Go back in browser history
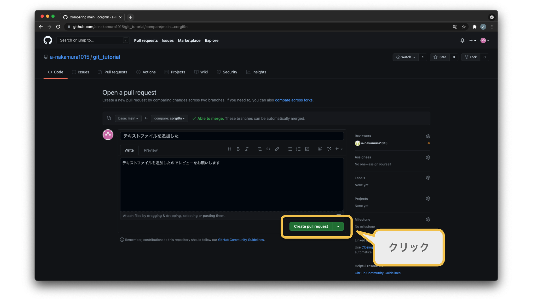Viewport: 533px width, 300px height. click(41, 27)
